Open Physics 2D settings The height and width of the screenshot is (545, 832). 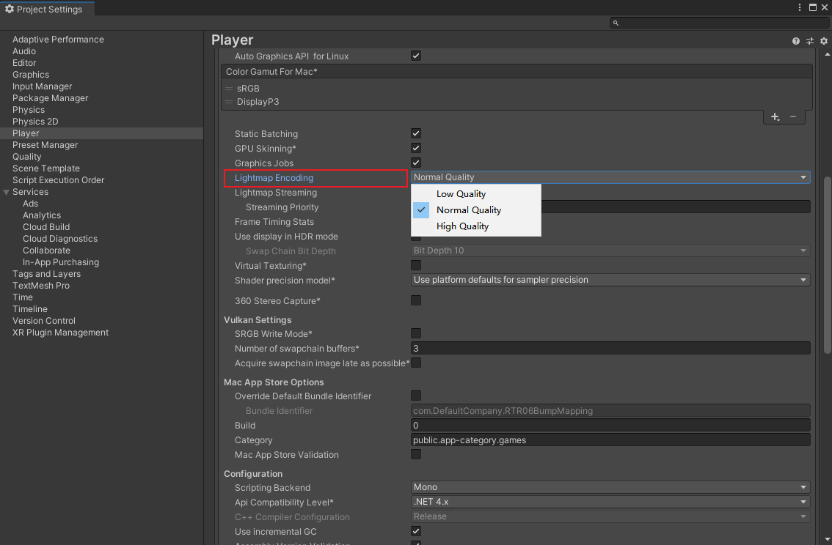point(35,122)
